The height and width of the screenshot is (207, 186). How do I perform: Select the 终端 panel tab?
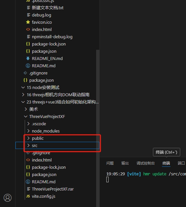pos(166,163)
